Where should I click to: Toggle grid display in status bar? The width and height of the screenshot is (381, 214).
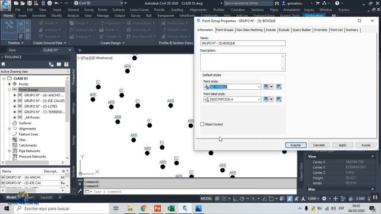pyautogui.click(x=217, y=199)
